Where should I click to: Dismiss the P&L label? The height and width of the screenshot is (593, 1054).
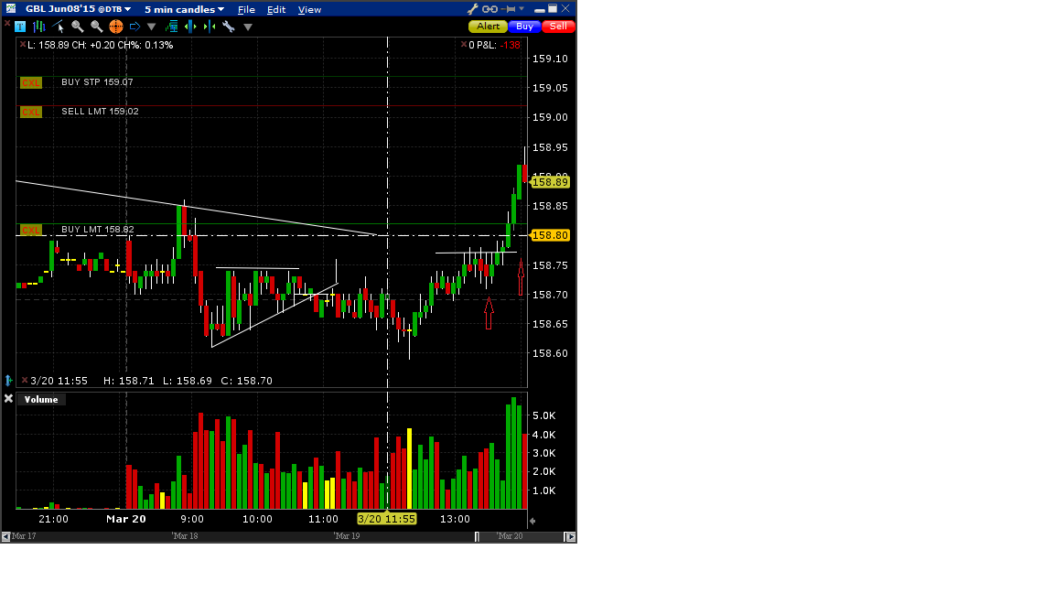point(464,44)
